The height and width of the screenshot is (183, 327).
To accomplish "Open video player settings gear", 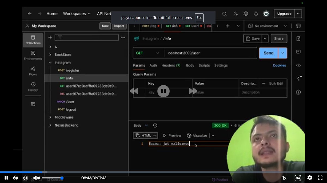I will [x=310, y=178].
